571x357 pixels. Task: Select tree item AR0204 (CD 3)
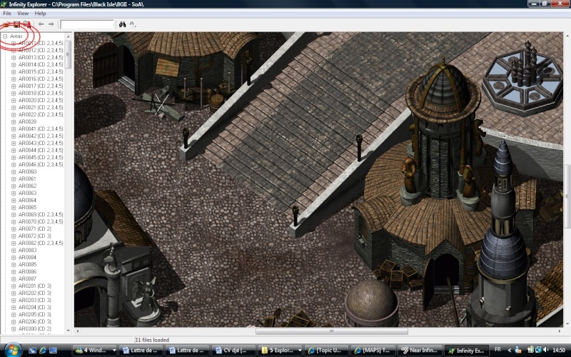pyautogui.click(x=35, y=308)
